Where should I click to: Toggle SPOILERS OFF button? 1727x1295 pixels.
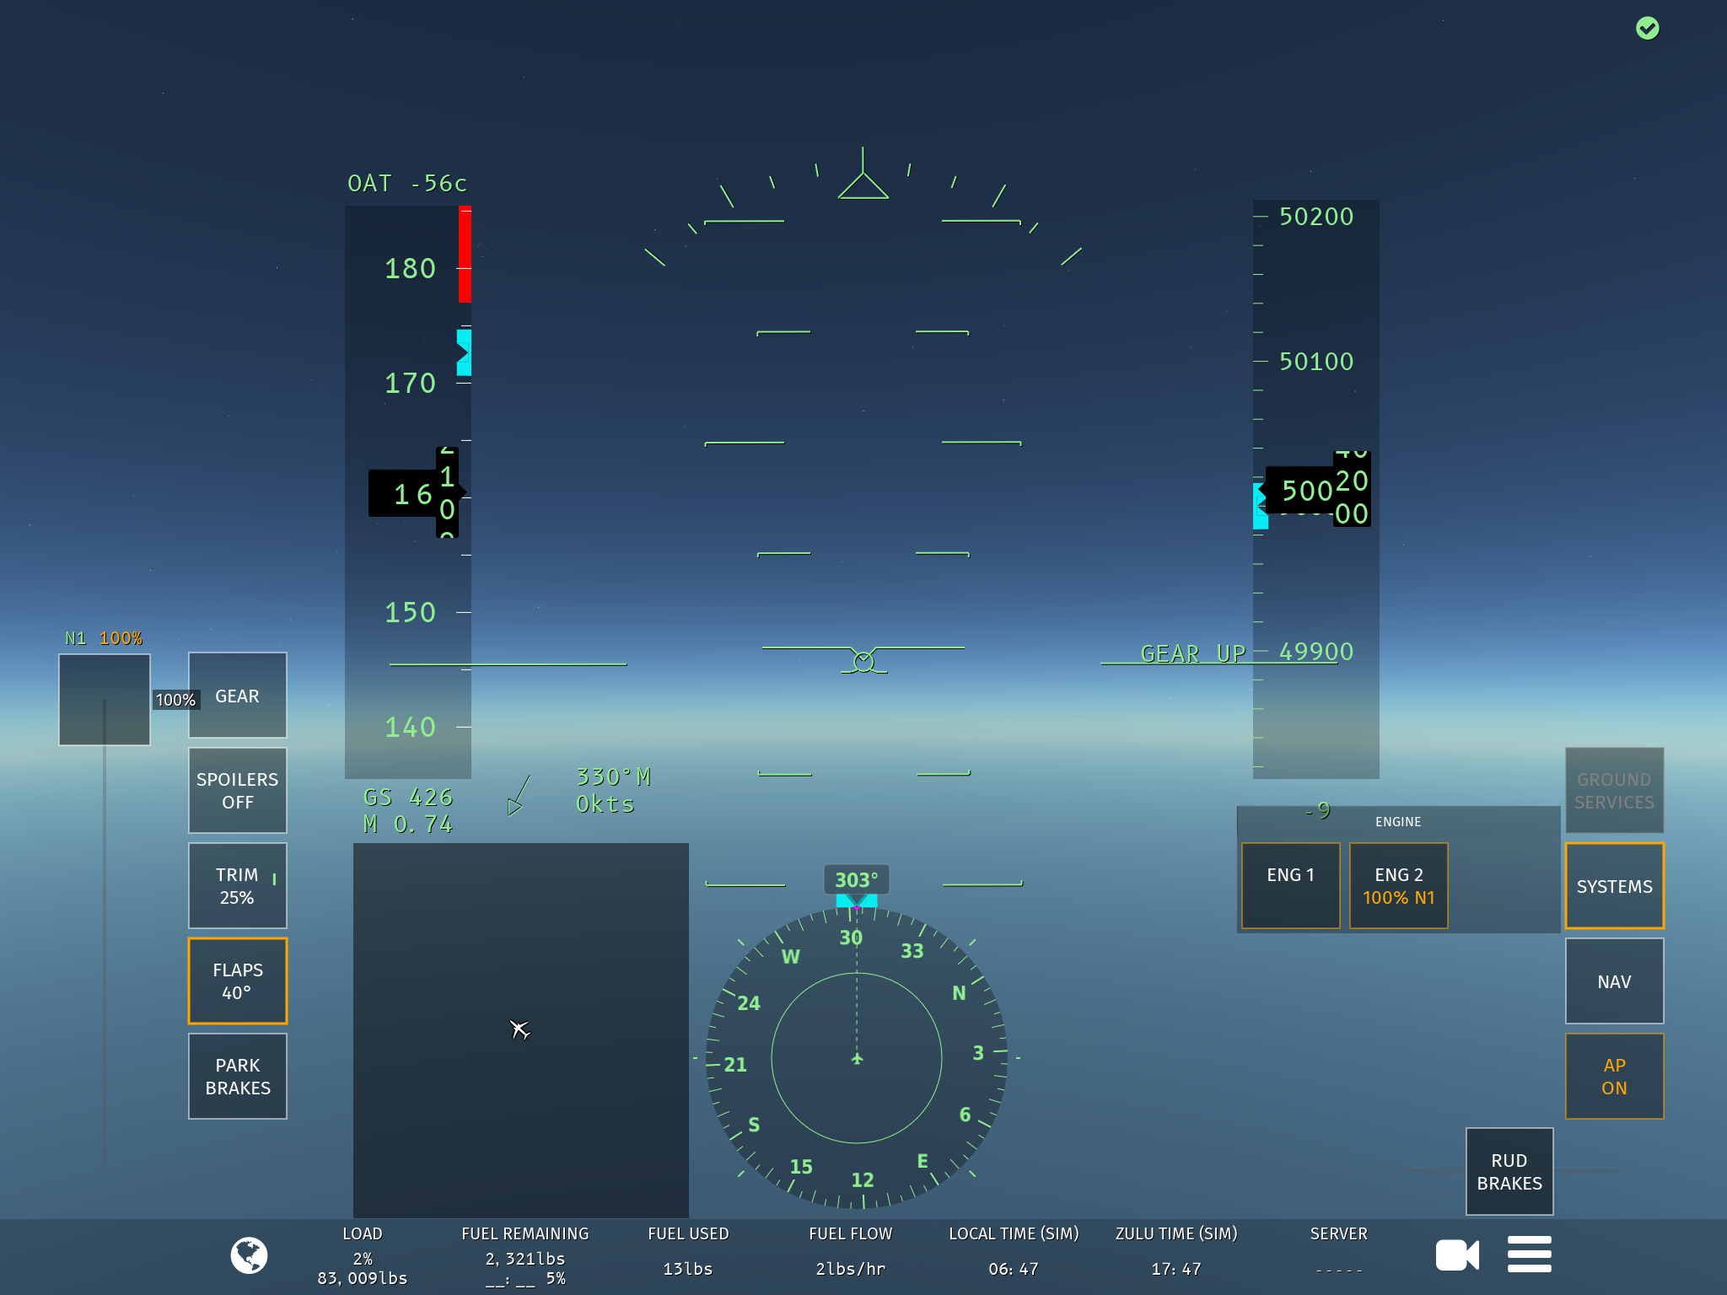pos(237,791)
